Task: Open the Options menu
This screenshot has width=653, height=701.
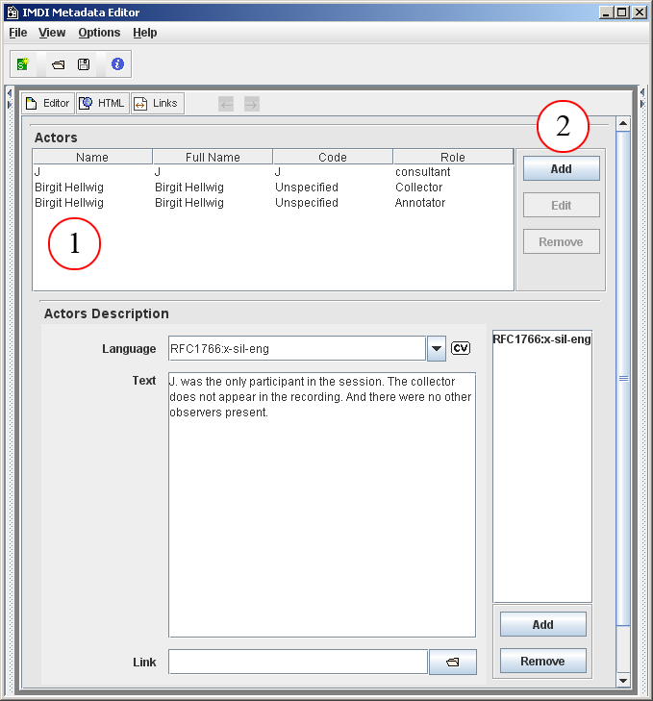Action: click(99, 33)
